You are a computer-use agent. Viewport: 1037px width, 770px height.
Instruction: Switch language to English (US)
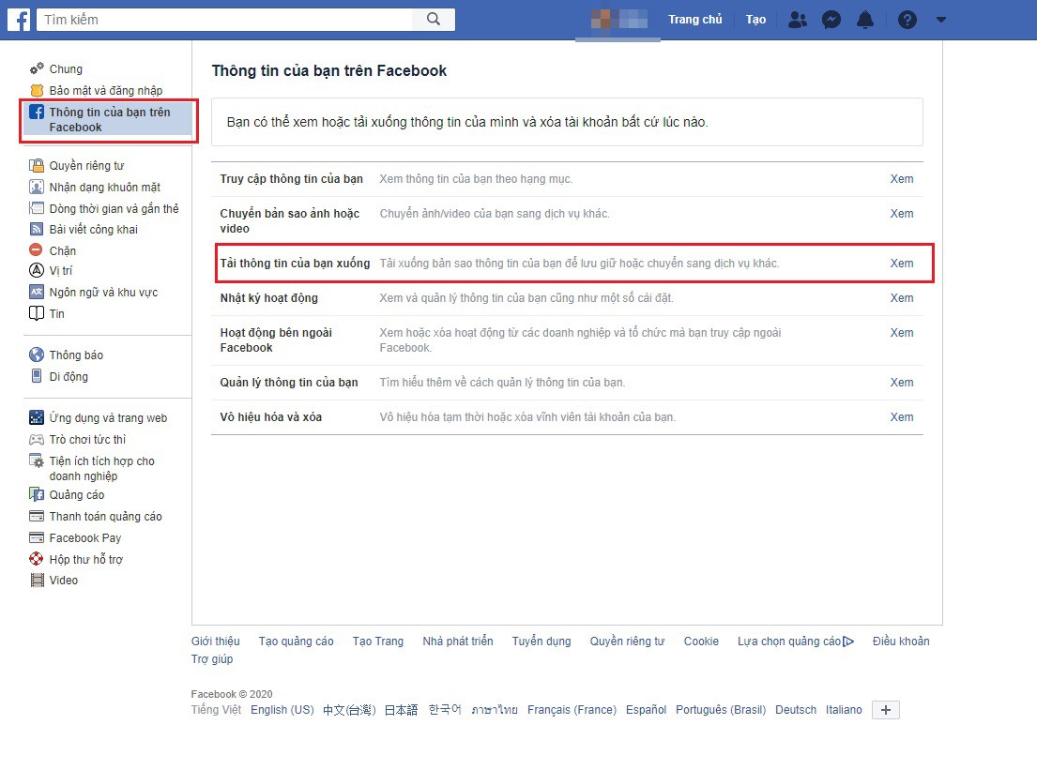click(x=282, y=710)
